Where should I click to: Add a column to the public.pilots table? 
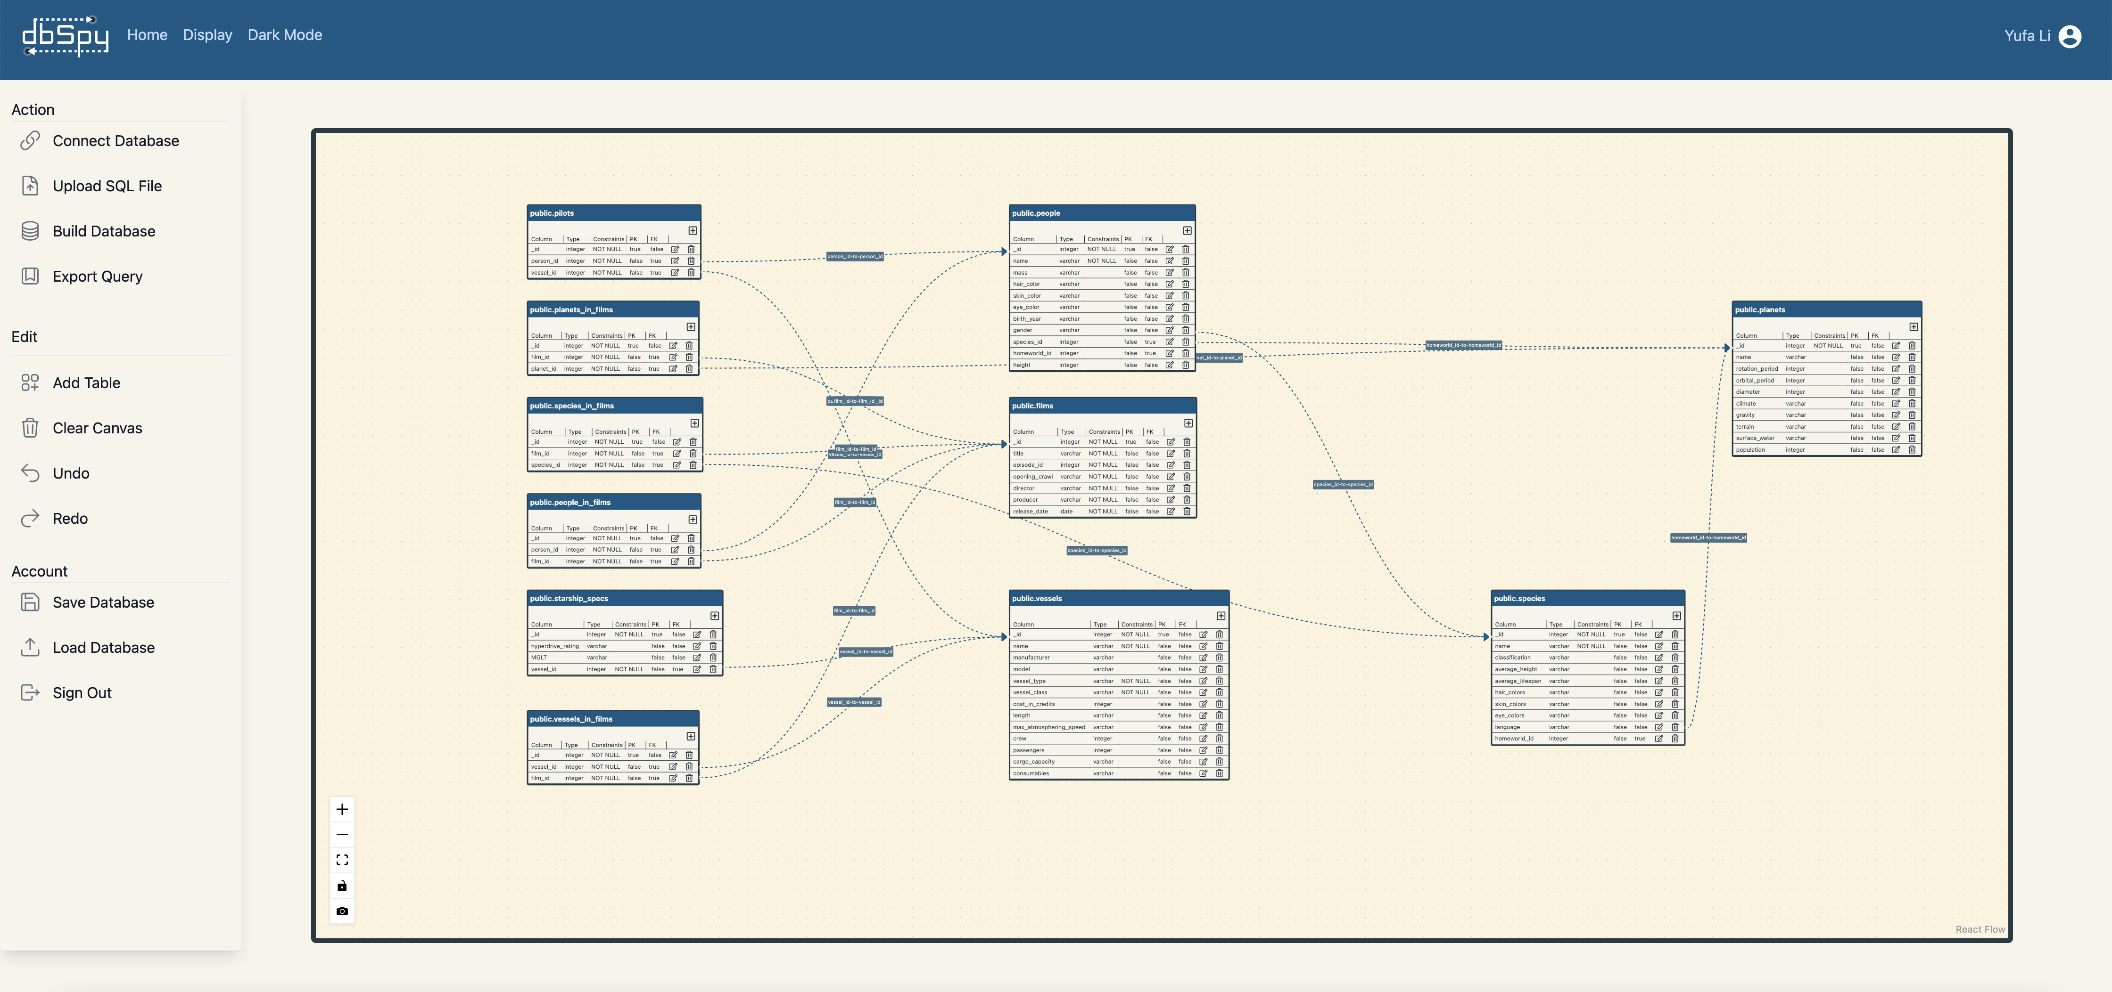(x=693, y=231)
